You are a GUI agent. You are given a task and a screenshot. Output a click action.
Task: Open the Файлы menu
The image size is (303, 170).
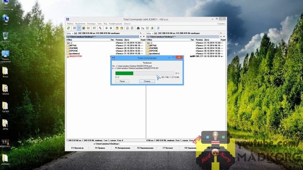coord(70,24)
